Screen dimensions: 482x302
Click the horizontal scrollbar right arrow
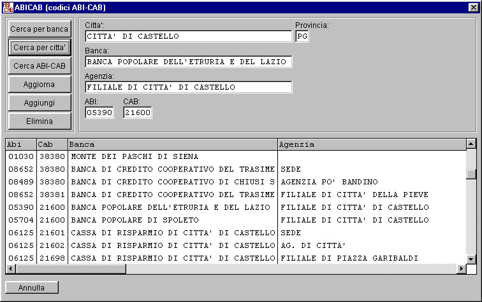(461, 269)
